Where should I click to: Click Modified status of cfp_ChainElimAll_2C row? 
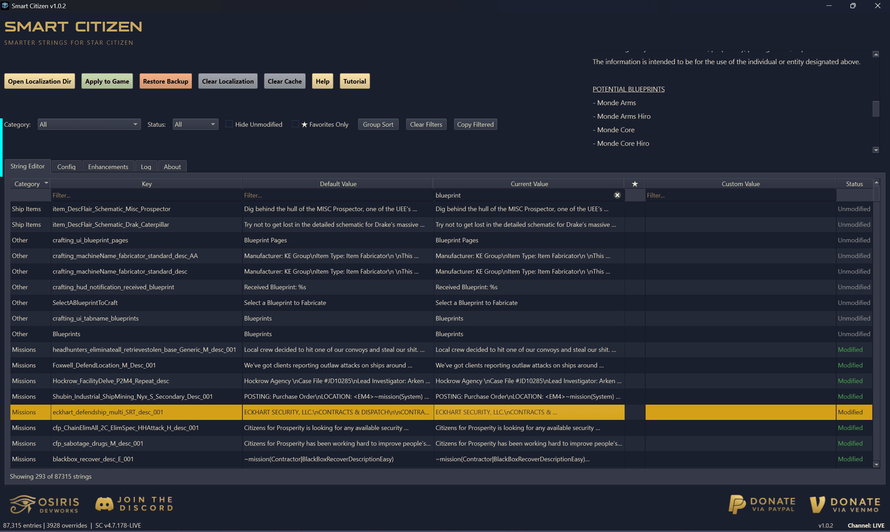pos(850,428)
